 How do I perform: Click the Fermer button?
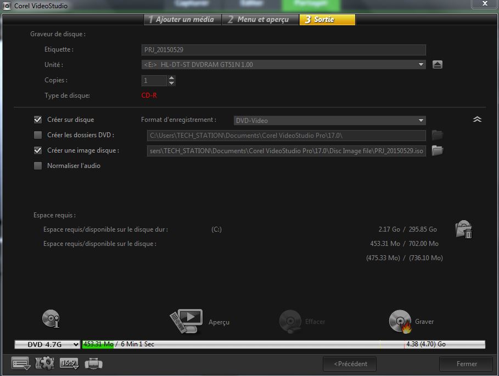(466, 363)
